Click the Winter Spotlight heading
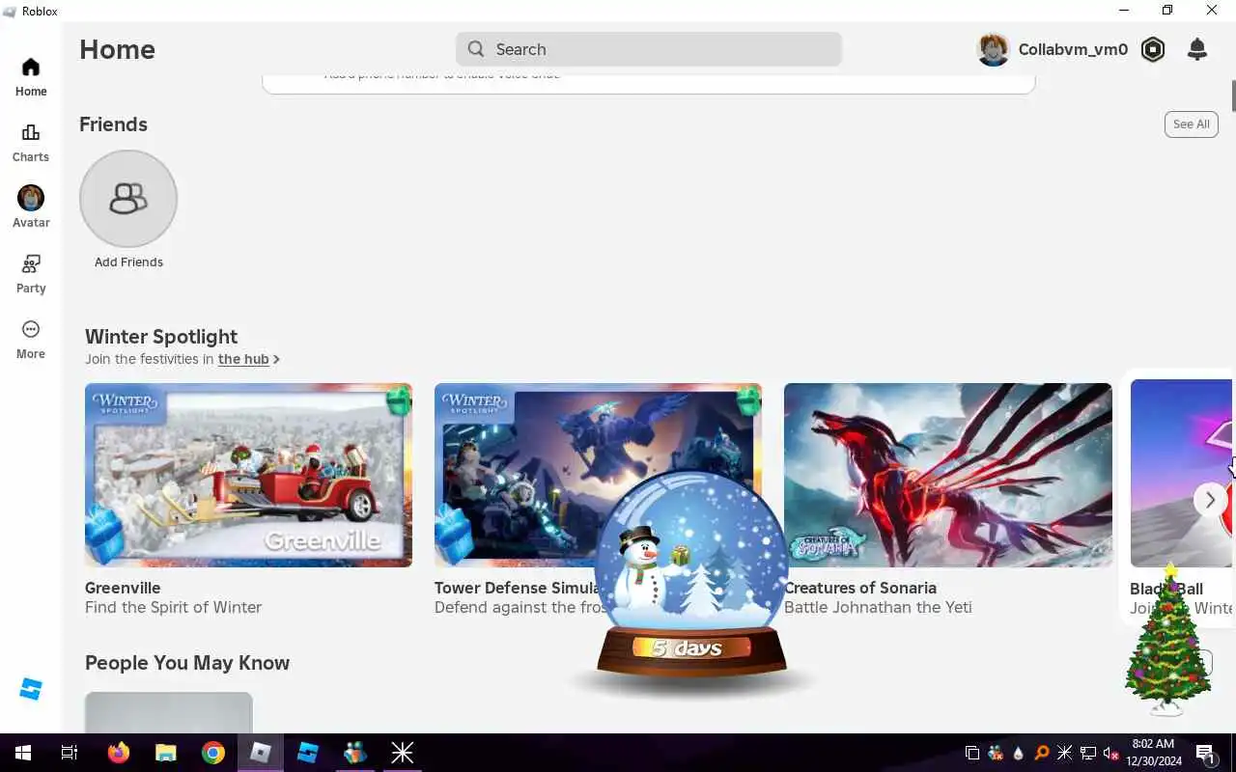 [161, 337]
